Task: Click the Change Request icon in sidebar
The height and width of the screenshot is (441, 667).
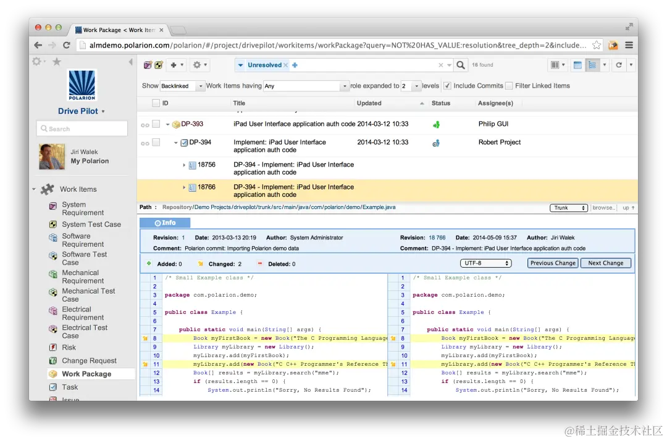Action: tap(52, 361)
